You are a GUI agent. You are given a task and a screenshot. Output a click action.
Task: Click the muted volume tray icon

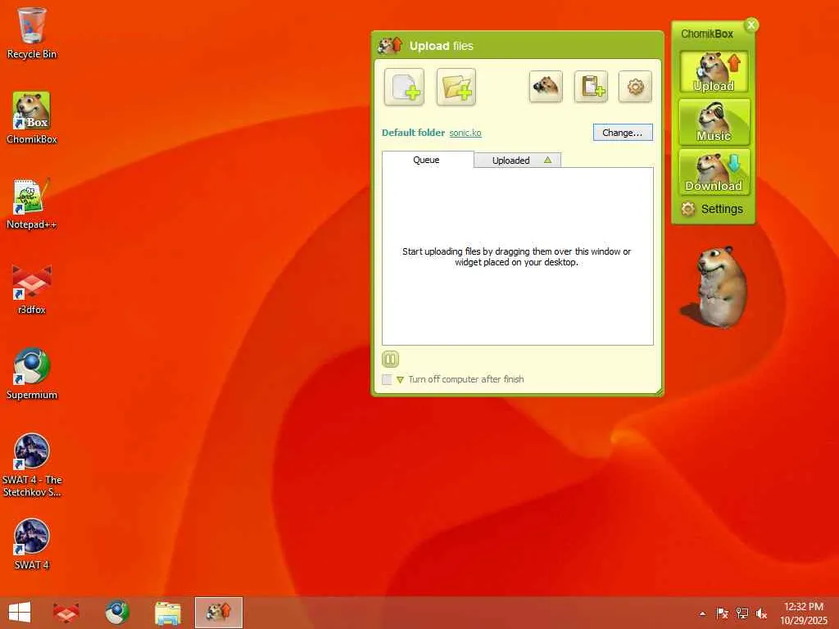coord(761,613)
